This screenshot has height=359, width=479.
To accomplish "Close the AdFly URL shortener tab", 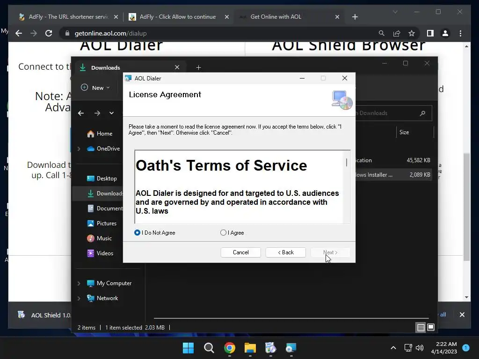I will pos(116,17).
